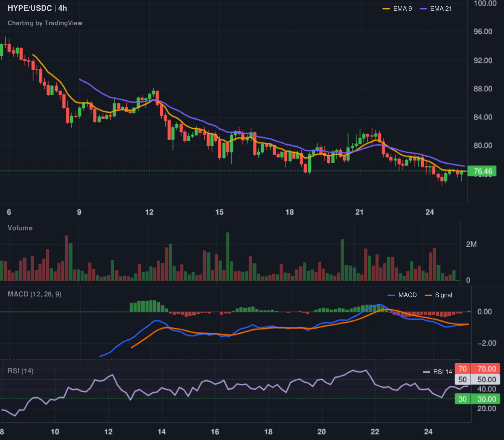Image resolution: width=504 pixels, height=440 pixels.
Task: Click the Volume panel label
Action: click(x=20, y=228)
